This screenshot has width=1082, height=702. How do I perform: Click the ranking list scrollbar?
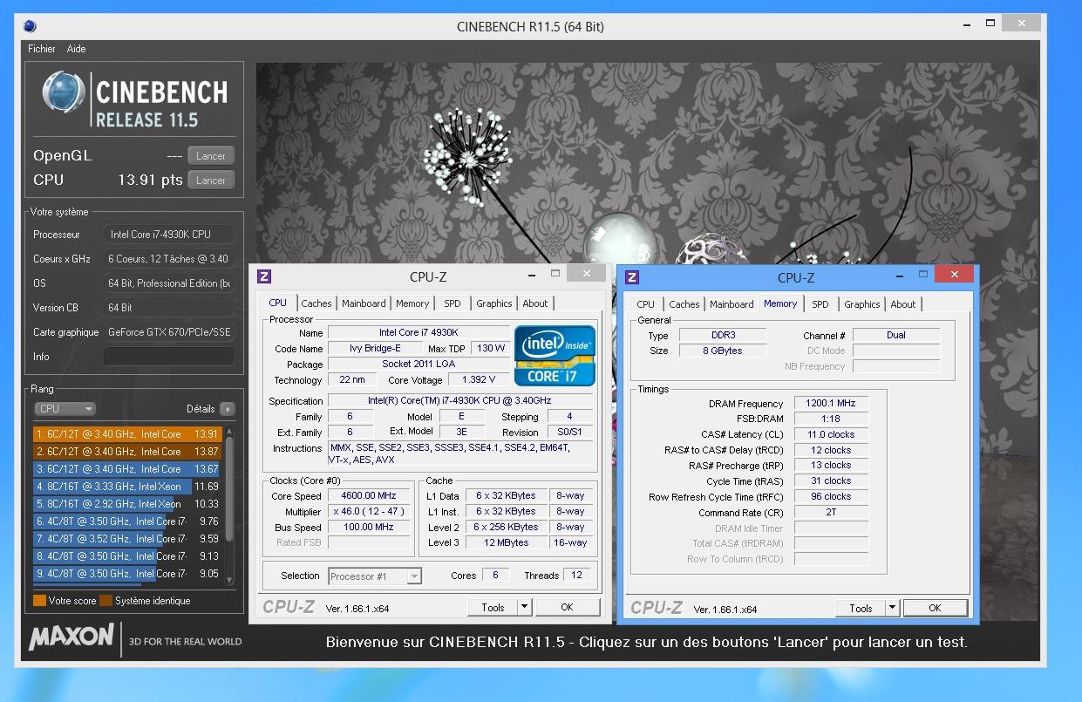[230, 504]
